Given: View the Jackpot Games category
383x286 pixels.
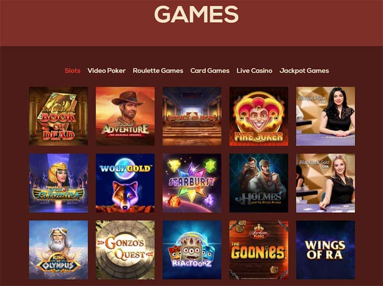Looking at the screenshot, I should click(304, 70).
